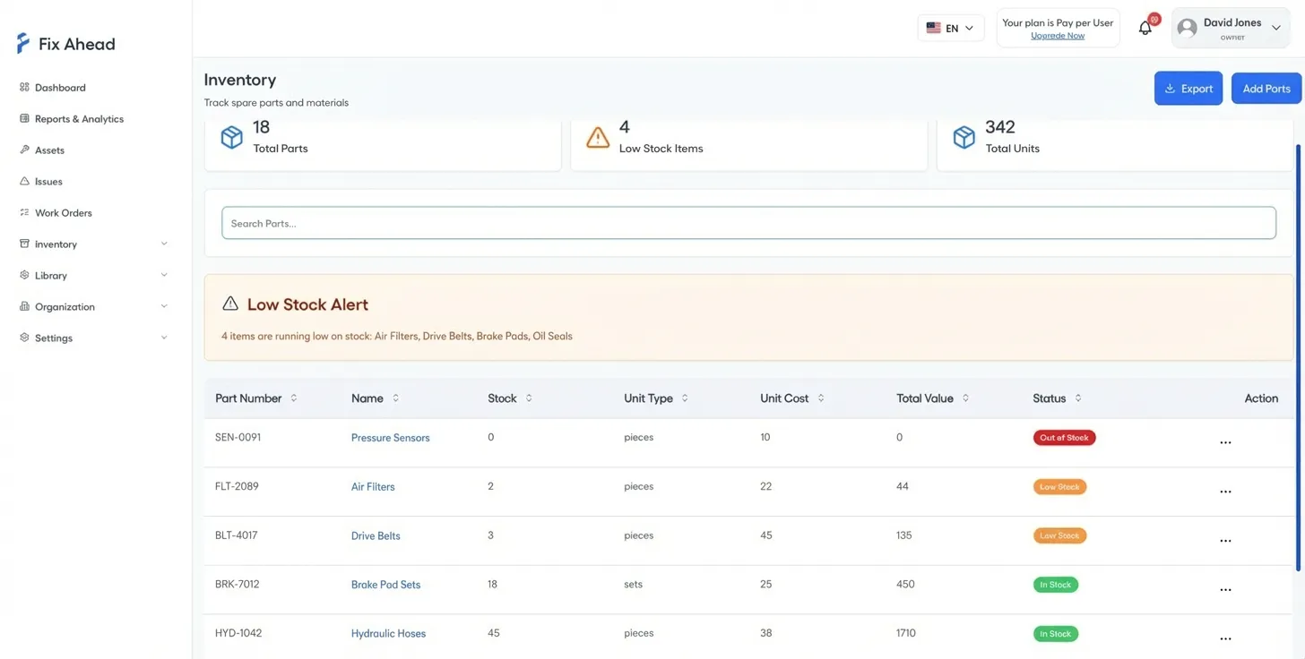The image size is (1305, 659).
Task: Open three-dot actions for Pressure Sensors row
Action: pyautogui.click(x=1224, y=442)
